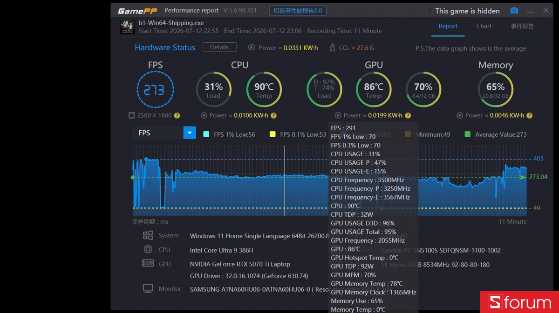Open the Details button beside Hardware Status
This screenshot has width=559, height=313.
(x=219, y=47)
